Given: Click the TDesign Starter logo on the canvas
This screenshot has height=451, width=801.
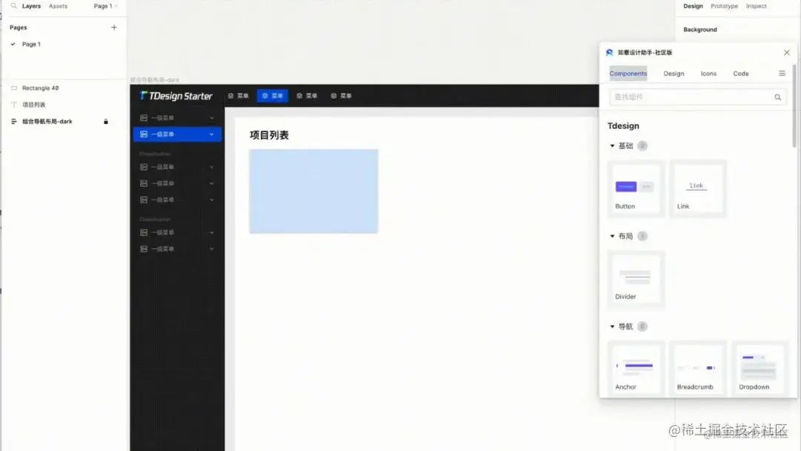Looking at the screenshot, I should pos(174,95).
